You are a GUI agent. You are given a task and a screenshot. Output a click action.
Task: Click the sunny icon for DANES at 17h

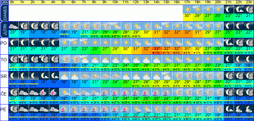point(188,9)
